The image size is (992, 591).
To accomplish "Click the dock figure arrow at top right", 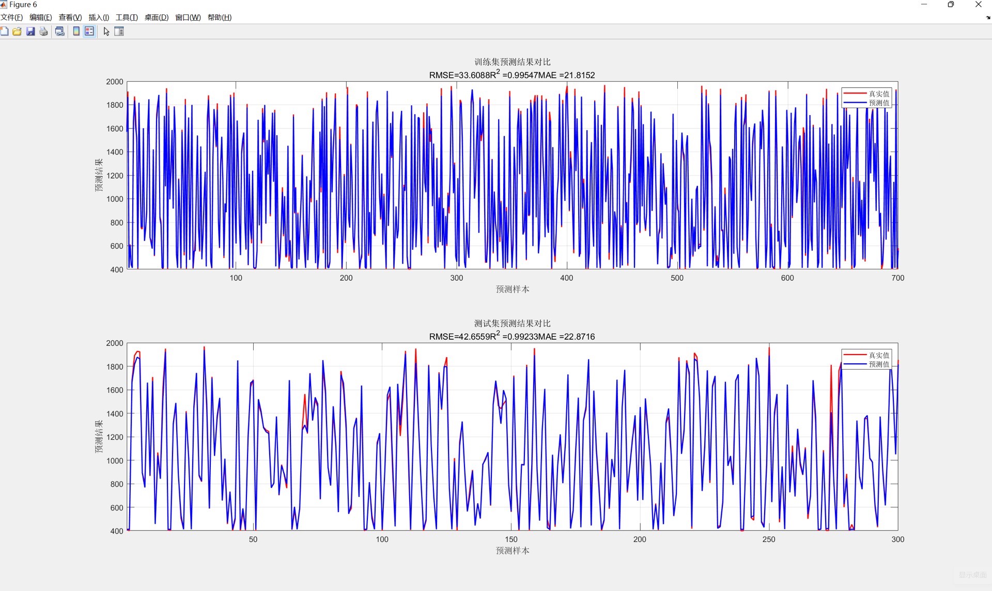I will pos(988,18).
